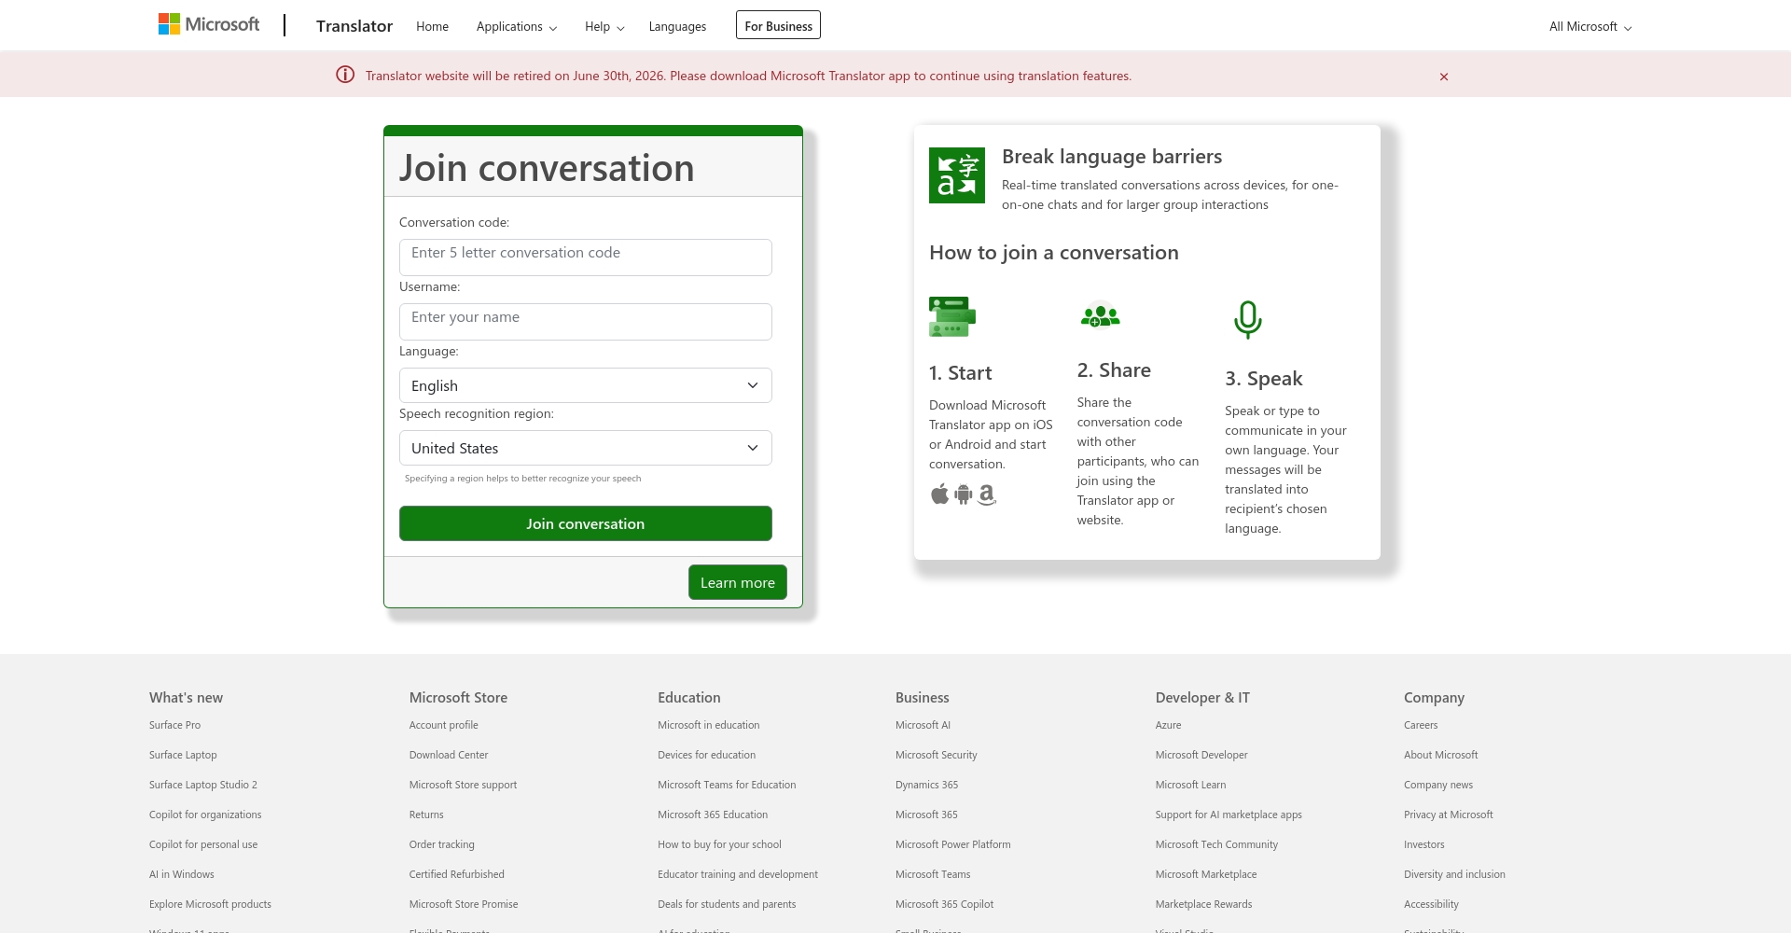Click the Learn more button
Image resolution: width=1791 pixels, height=933 pixels.
737,582
